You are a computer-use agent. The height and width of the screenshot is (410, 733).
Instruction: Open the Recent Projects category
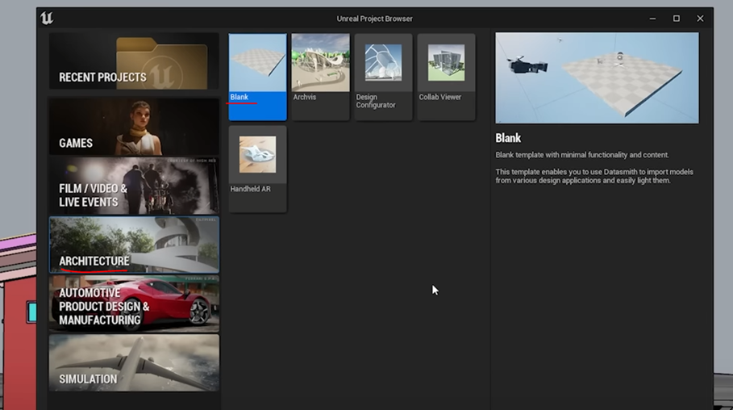(x=134, y=61)
